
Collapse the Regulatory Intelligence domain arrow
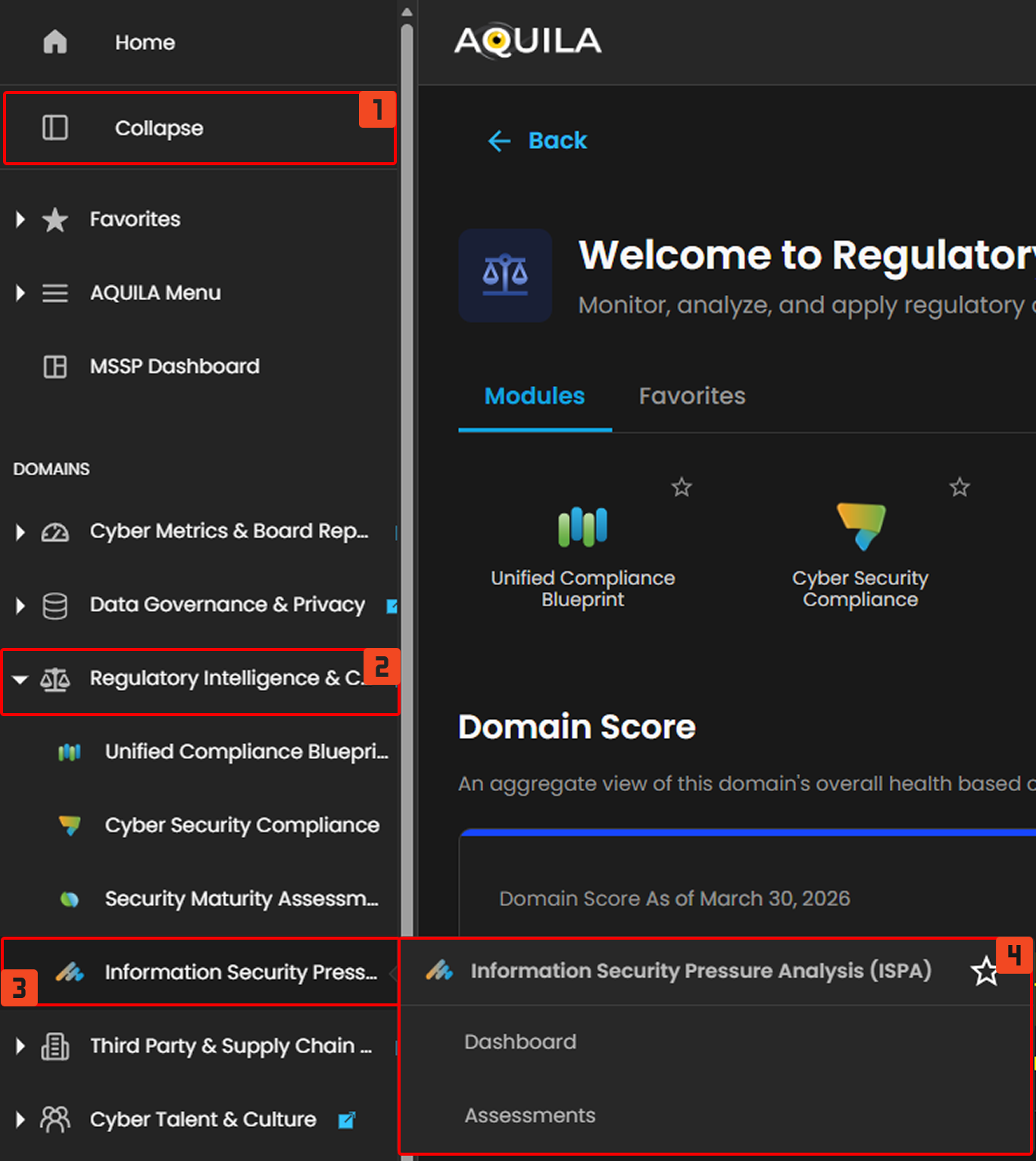(20, 680)
